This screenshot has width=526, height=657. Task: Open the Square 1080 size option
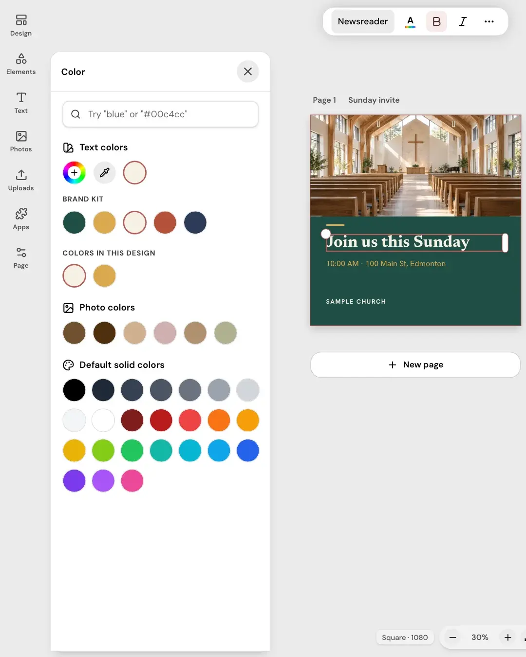pos(405,638)
